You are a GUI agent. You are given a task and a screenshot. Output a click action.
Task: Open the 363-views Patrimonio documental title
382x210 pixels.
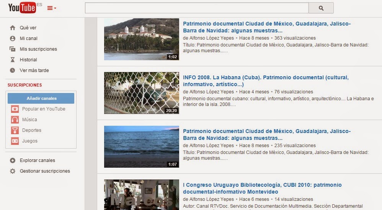[267, 27]
